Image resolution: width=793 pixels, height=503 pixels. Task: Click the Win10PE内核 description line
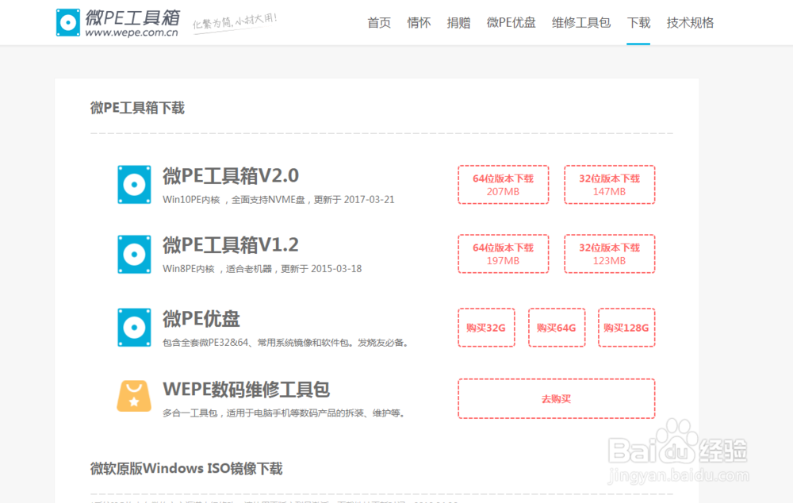tap(278, 199)
